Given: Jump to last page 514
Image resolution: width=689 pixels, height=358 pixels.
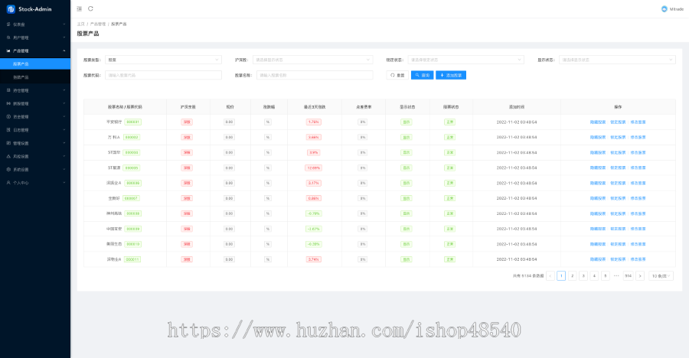Looking at the screenshot, I should [x=628, y=276].
